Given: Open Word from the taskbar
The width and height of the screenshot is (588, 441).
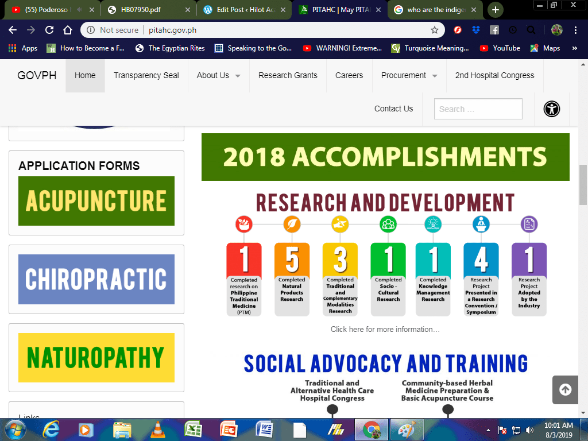Looking at the screenshot, I should coord(264,430).
